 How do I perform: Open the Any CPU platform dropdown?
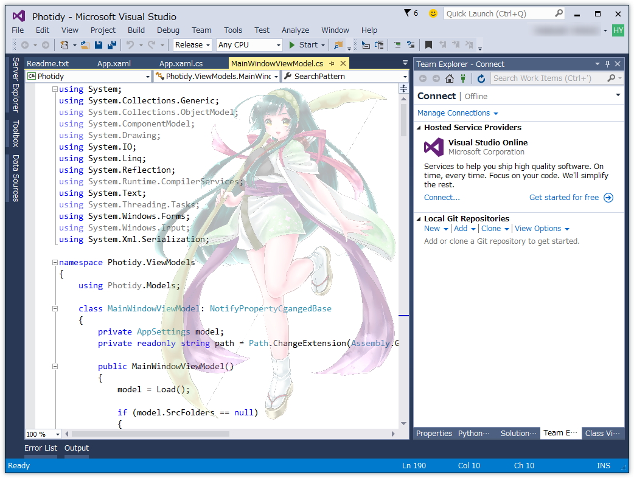(277, 44)
